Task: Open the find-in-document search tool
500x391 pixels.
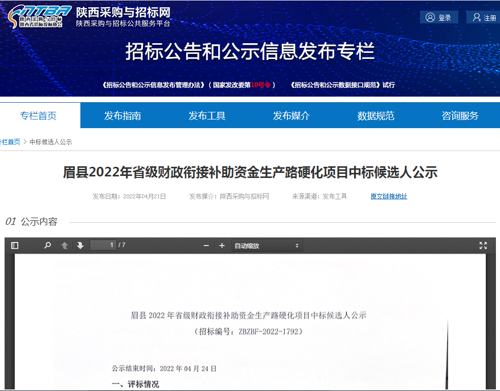Action: tap(48, 246)
